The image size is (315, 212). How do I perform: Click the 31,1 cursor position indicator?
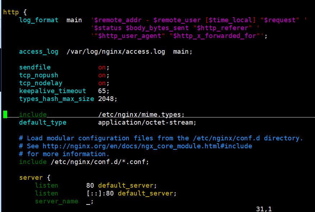[264, 208]
